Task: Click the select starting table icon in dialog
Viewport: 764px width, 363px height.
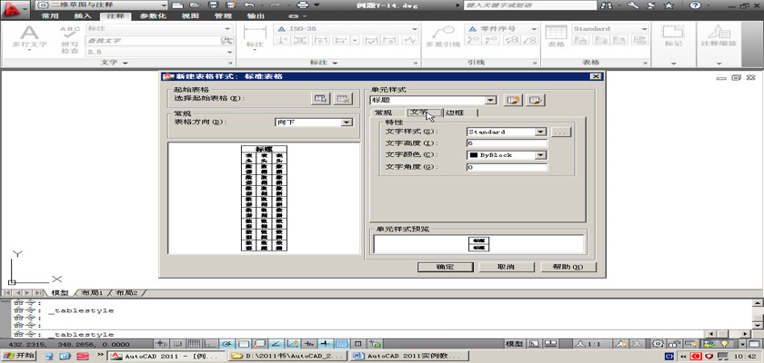Action: point(320,99)
